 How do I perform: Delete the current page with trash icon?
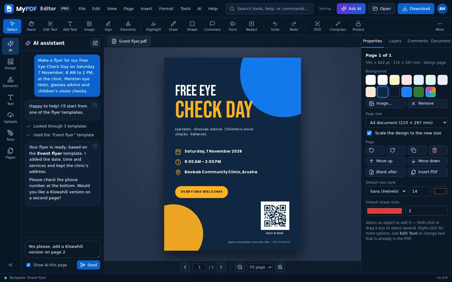[438, 150]
